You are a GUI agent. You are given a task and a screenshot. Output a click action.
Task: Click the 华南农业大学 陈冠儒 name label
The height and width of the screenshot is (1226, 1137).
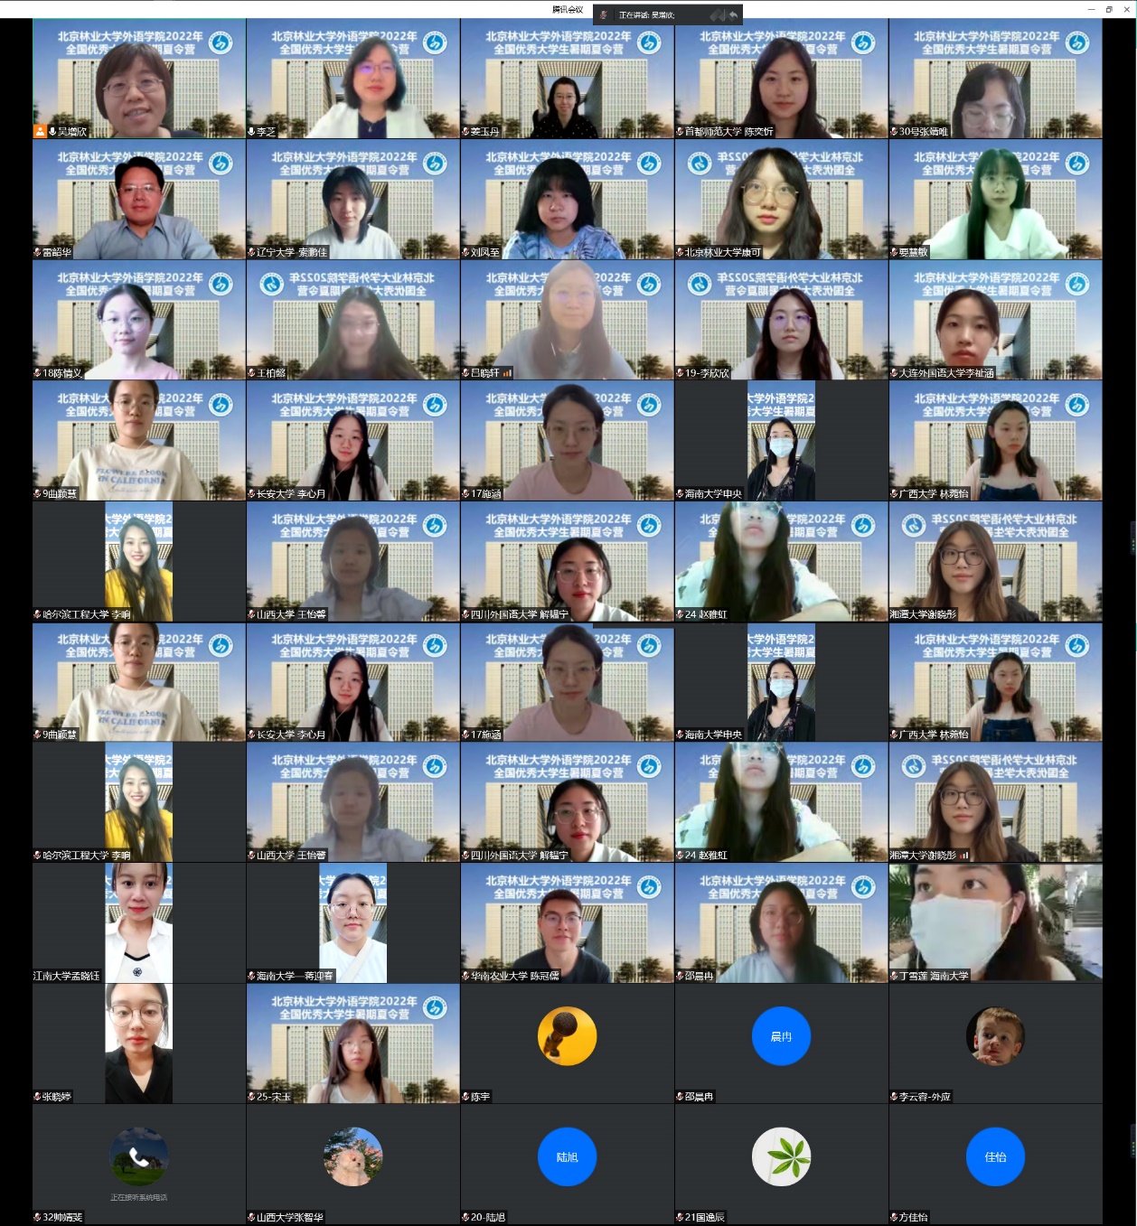pyautogui.click(x=514, y=976)
